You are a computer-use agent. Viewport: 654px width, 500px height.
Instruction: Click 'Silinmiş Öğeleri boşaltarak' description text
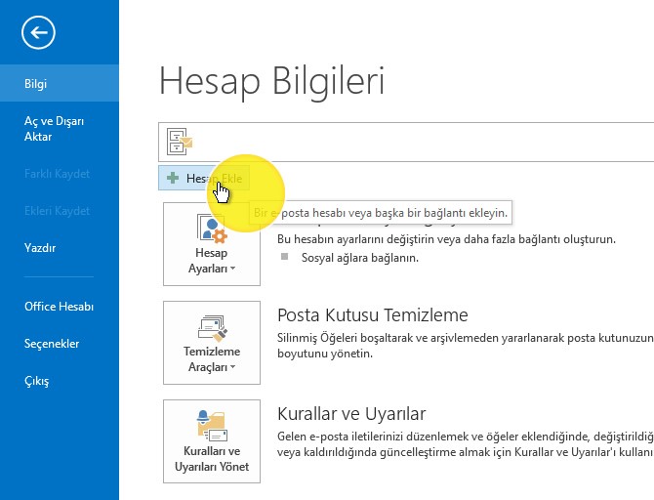pos(466,346)
